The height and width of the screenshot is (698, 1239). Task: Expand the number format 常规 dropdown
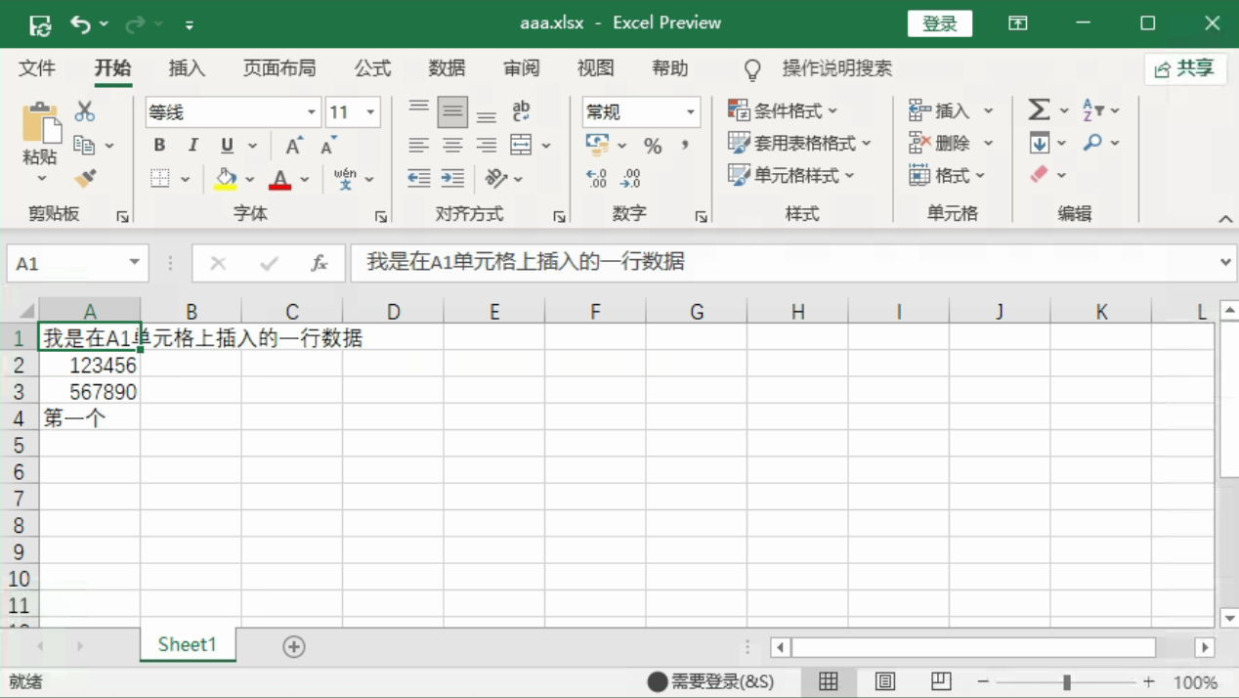tap(691, 112)
